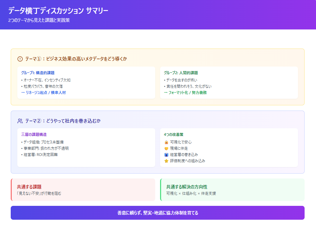Click the subtitle 2つのテーマから見えた課題と実践策
The height and width of the screenshot is (236, 316).
(39, 20)
